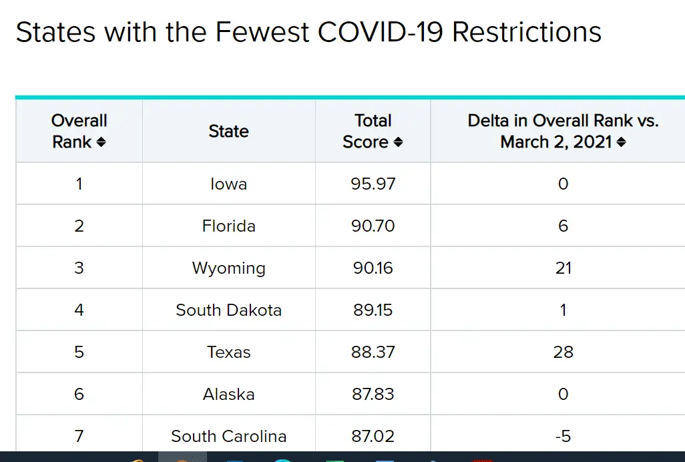The image size is (685, 462).
Task: Click Alaska in the table
Action: coord(228,394)
